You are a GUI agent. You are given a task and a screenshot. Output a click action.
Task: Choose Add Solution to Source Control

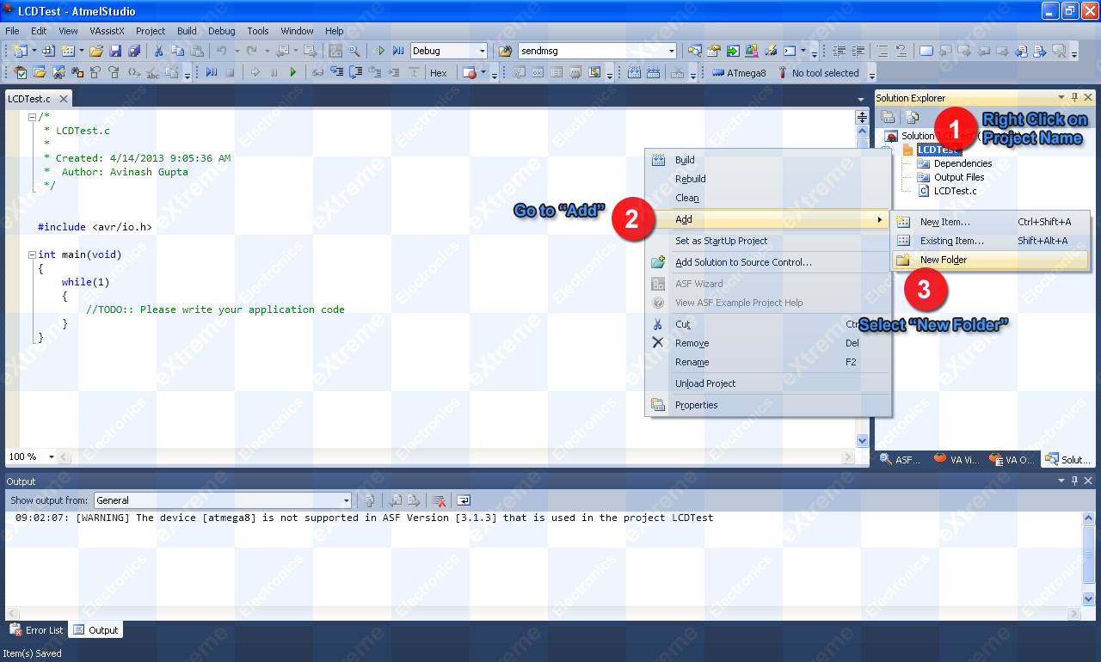click(767, 262)
